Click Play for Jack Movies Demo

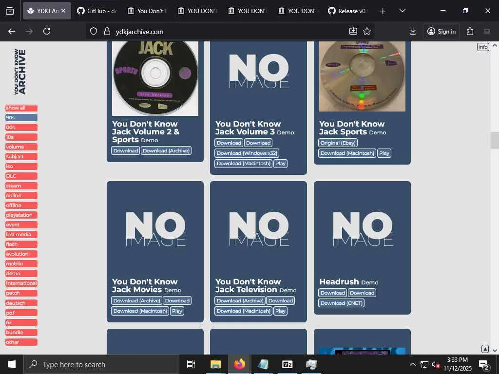point(177,311)
